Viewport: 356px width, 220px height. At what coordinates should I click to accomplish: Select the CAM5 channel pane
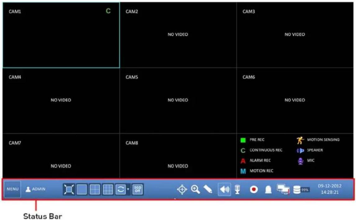(178, 101)
